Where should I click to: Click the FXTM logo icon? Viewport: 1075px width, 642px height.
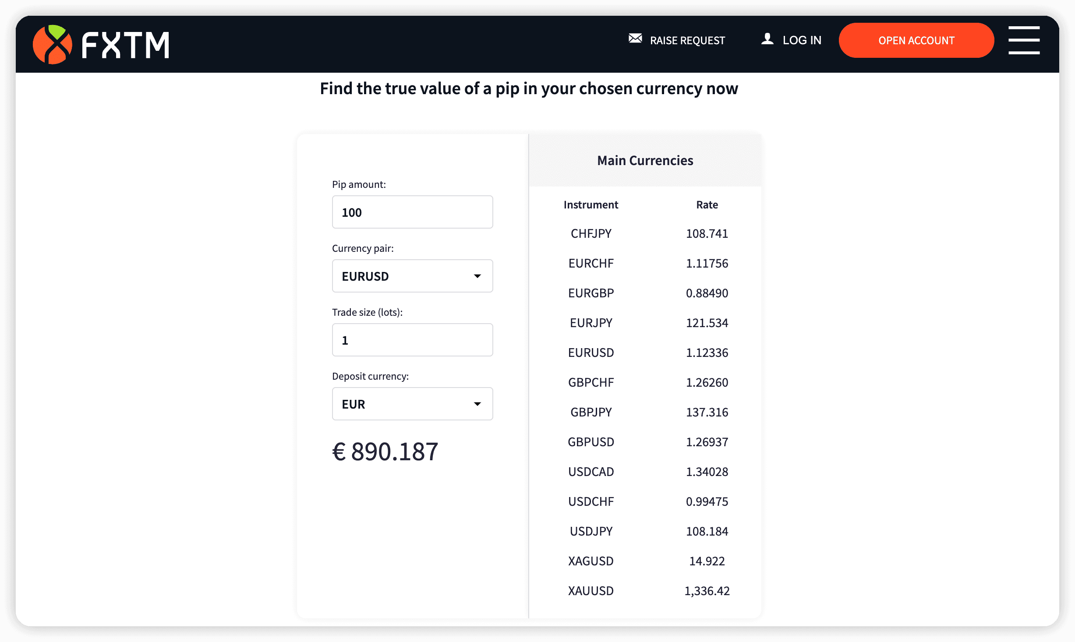tap(53, 44)
